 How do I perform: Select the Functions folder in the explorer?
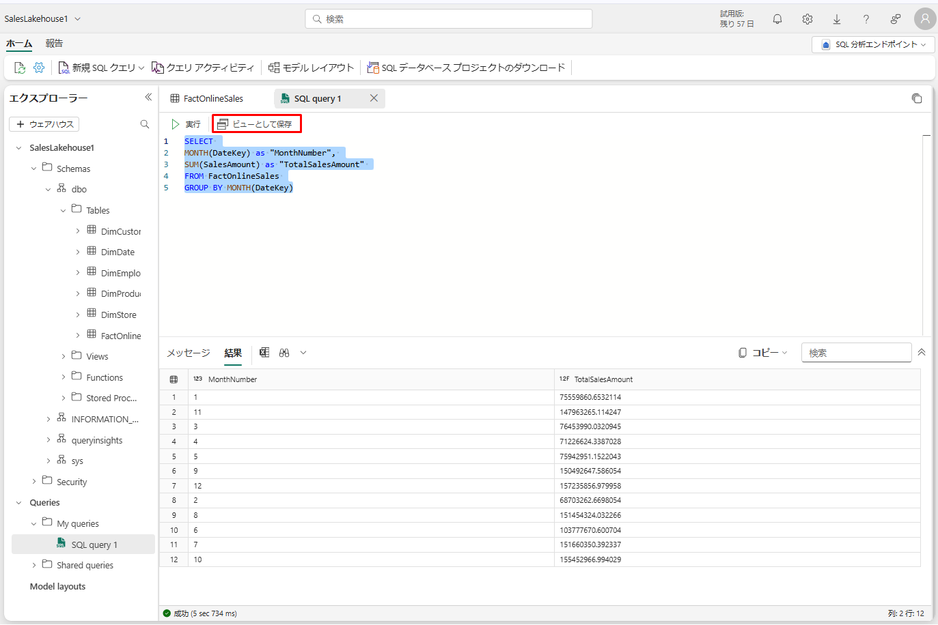click(x=105, y=377)
